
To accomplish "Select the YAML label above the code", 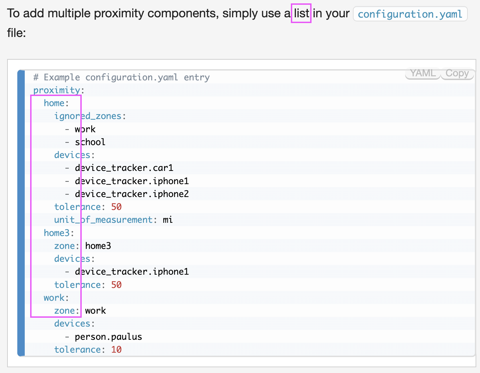I will [x=422, y=73].
